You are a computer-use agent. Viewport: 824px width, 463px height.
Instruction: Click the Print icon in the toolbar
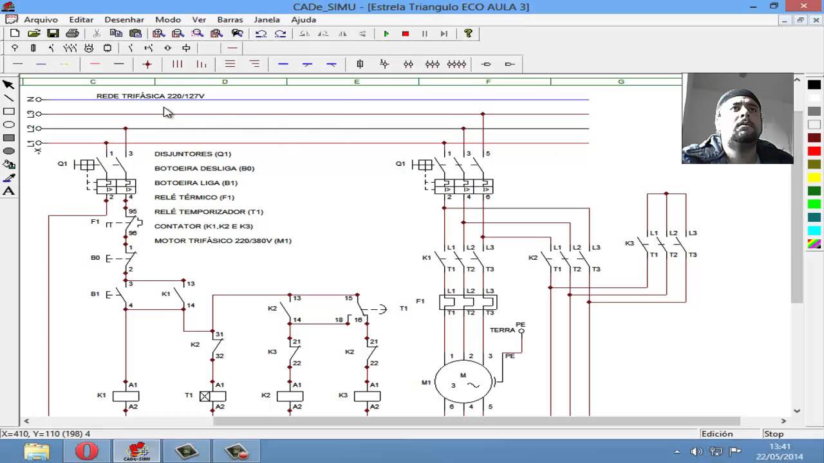tap(72, 33)
